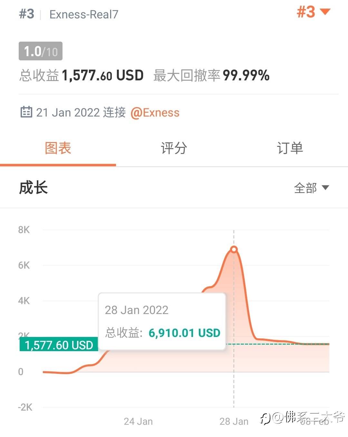The height and width of the screenshot is (437, 348).
Task: Click the gray #3 account index label
Action: pyautogui.click(x=27, y=14)
